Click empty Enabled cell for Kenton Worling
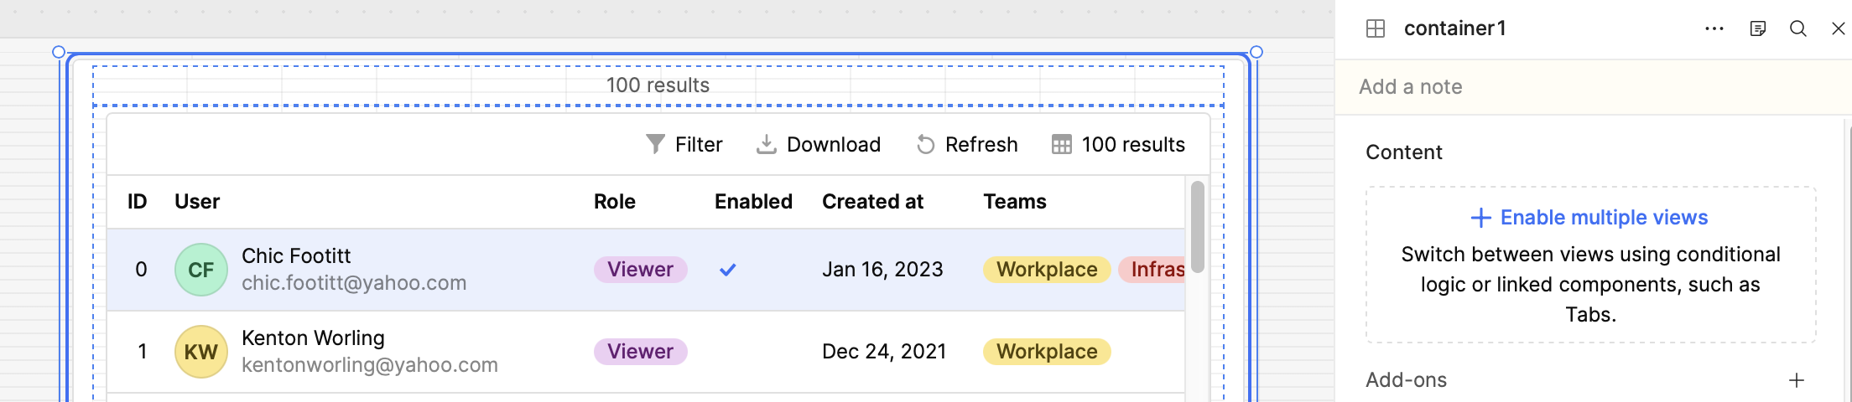 point(728,352)
